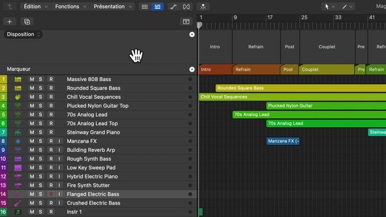386x217 pixels.
Task: Click the Steinway Grand Piano track icon
Action: coord(17,133)
